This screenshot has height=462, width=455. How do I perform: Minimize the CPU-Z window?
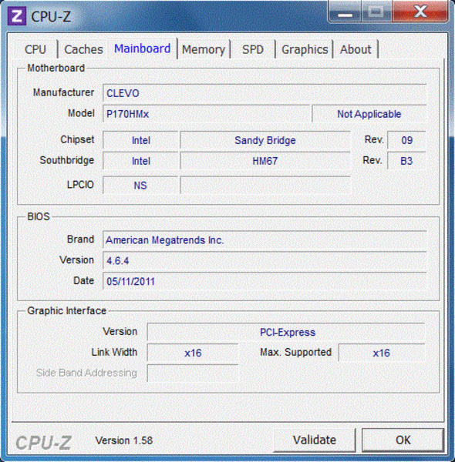(x=345, y=12)
